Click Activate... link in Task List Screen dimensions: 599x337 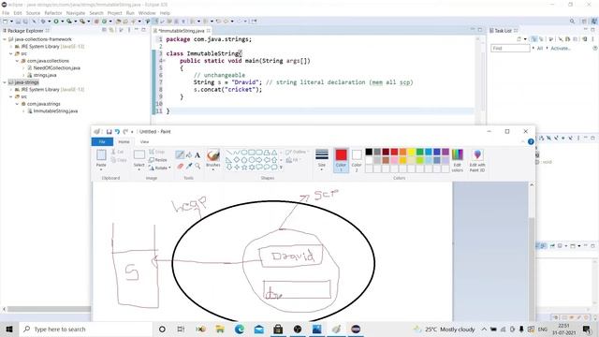(561, 48)
